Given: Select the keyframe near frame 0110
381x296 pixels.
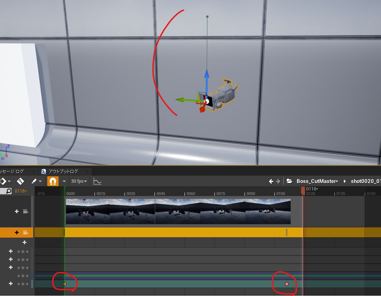Looking at the screenshot, I should click(x=287, y=284).
